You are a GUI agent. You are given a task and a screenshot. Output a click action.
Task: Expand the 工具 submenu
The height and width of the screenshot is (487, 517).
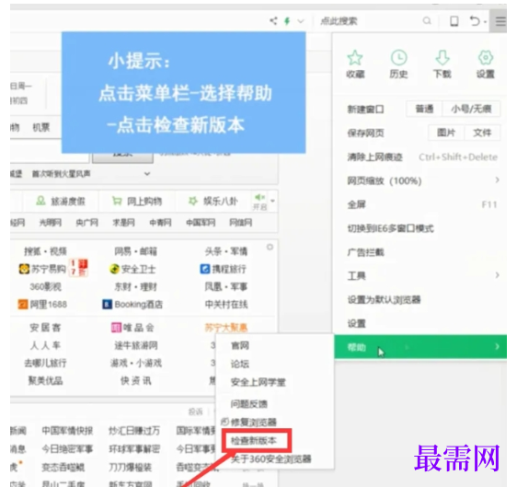coord(420,275)
